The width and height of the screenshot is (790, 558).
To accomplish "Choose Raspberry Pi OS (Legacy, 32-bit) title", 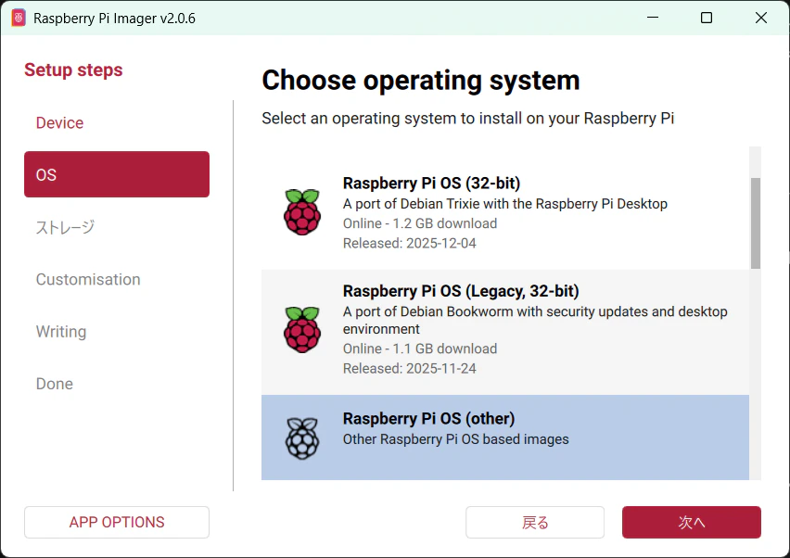I will point(461,291).
